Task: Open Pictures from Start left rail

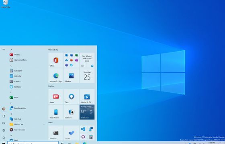Action: coord(4,123)
